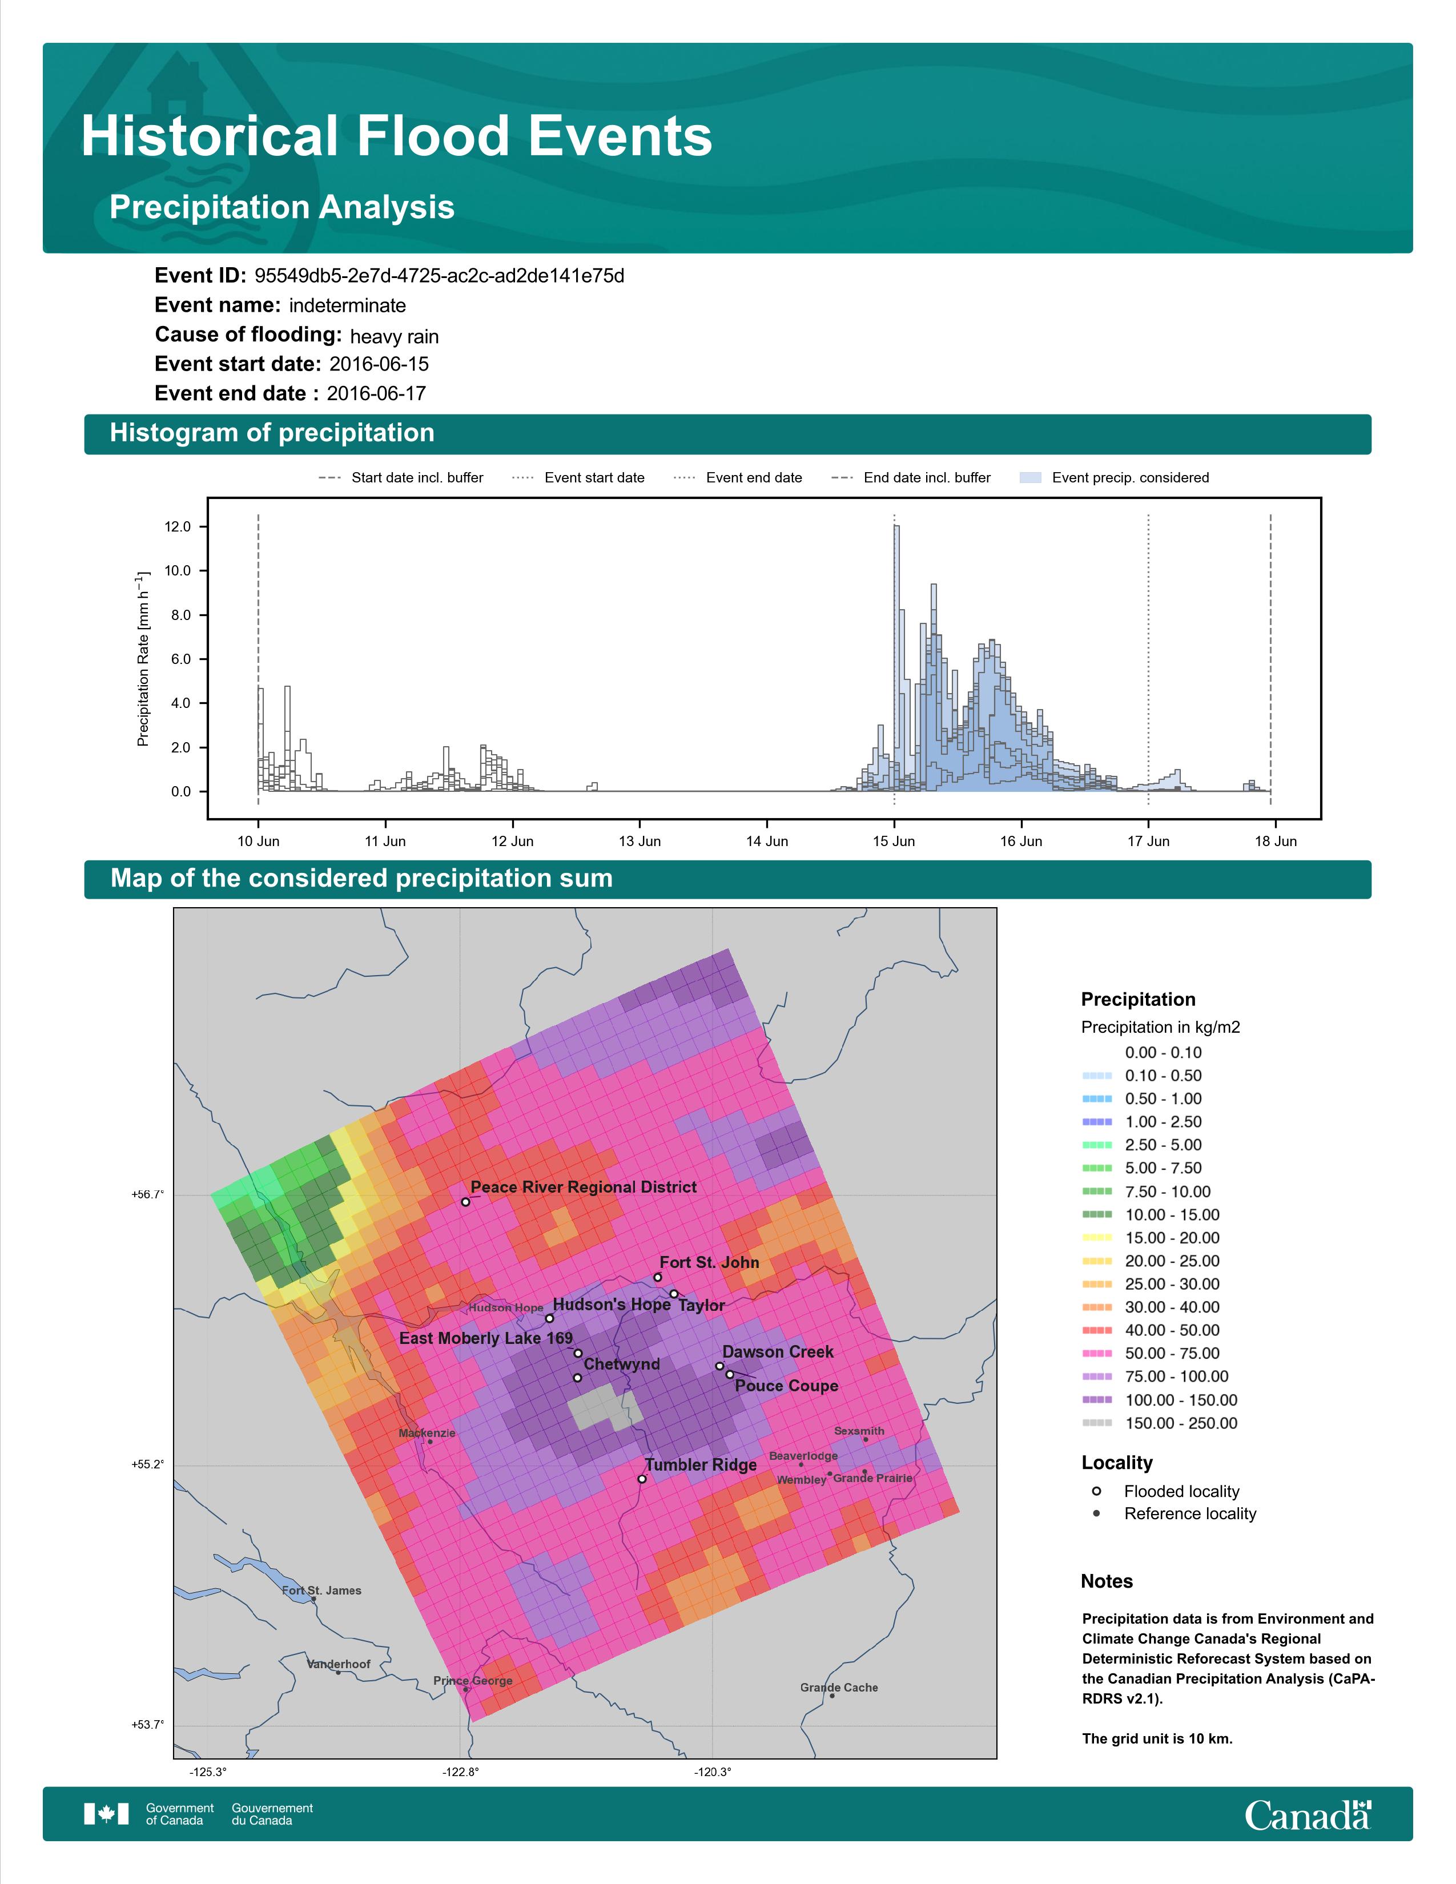Click the Pouce Coupe flooded locality marker
1456x1884 pixels.
(x=730, y=1374)
